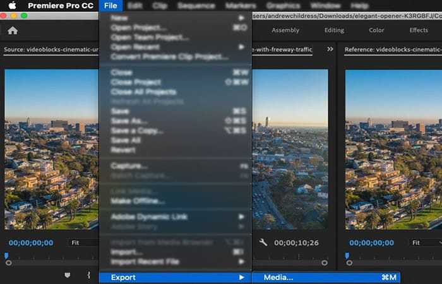Screen dimensions: 442x284
Task: Click the Reference monitor timecode 00;00;00;00
Action: (x=371, y=243)
